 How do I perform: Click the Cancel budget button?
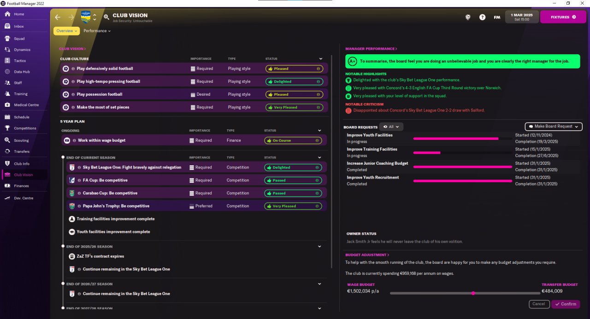tap(539, 304)
